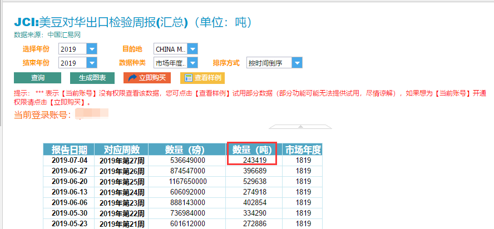The image size is (494, 229).
Task: Click the table icon on 查看样例
Action: click(189, 78)
